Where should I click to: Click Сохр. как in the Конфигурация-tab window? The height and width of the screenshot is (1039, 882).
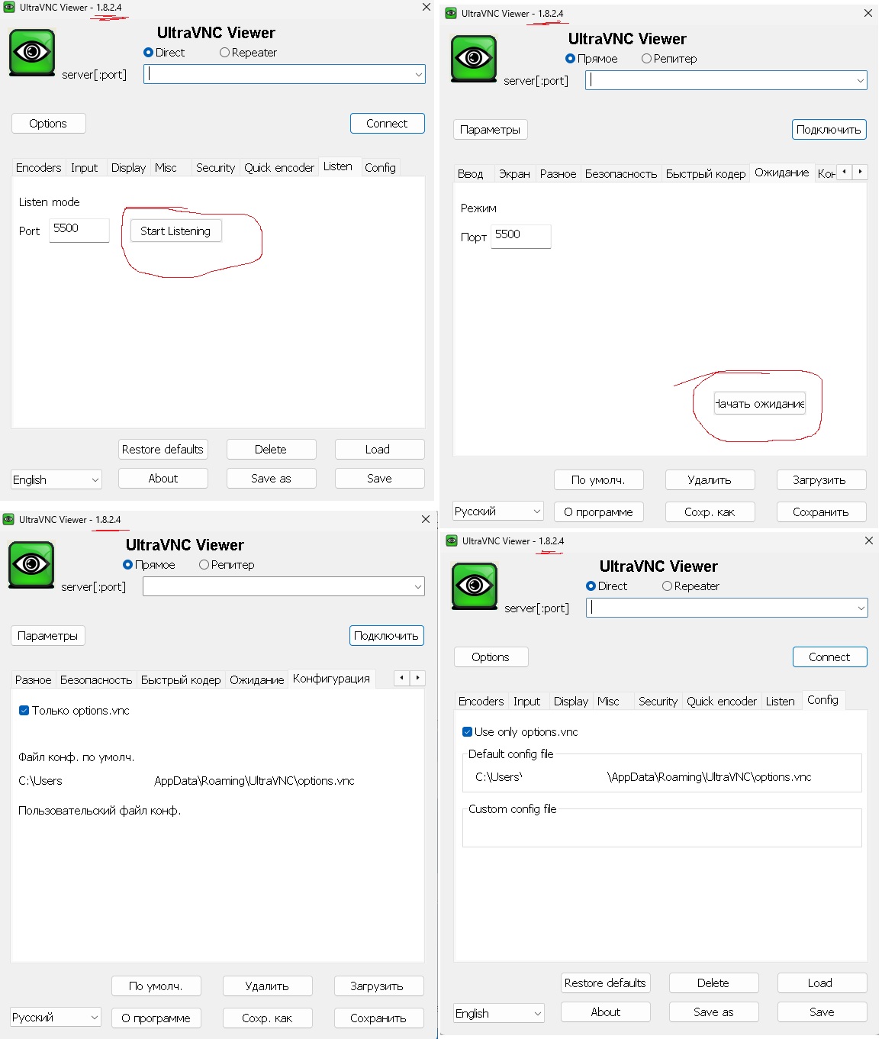268,1018
